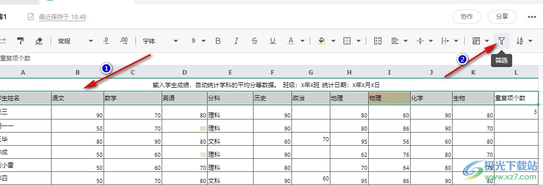Click the merge cells icon
Image resolution: width=543 pixels, height=185 pixels.
tap(378, 41)
